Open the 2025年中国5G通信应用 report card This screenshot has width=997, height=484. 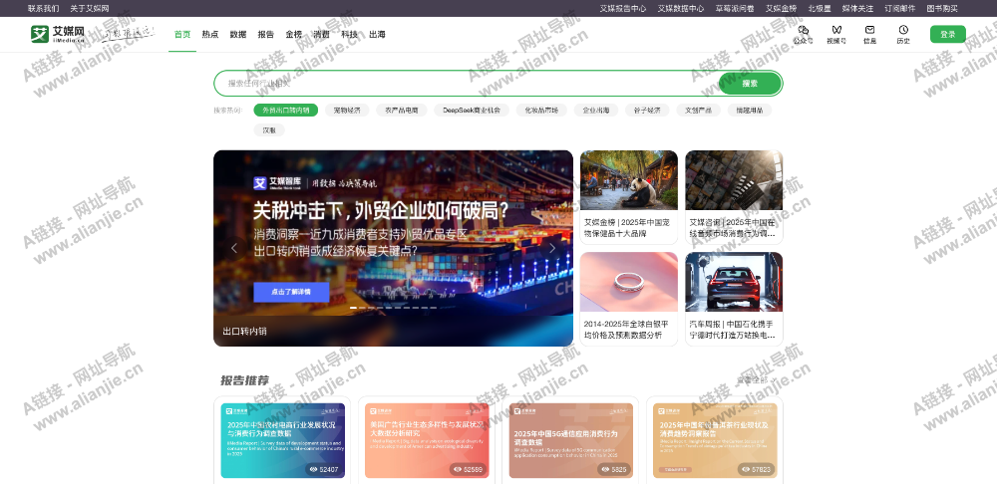[571, 440]
